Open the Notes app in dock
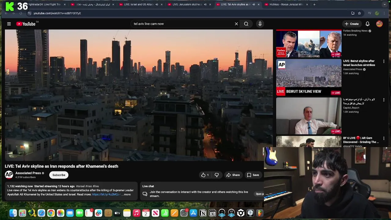 pyautogui.click(x=127, y=213)
